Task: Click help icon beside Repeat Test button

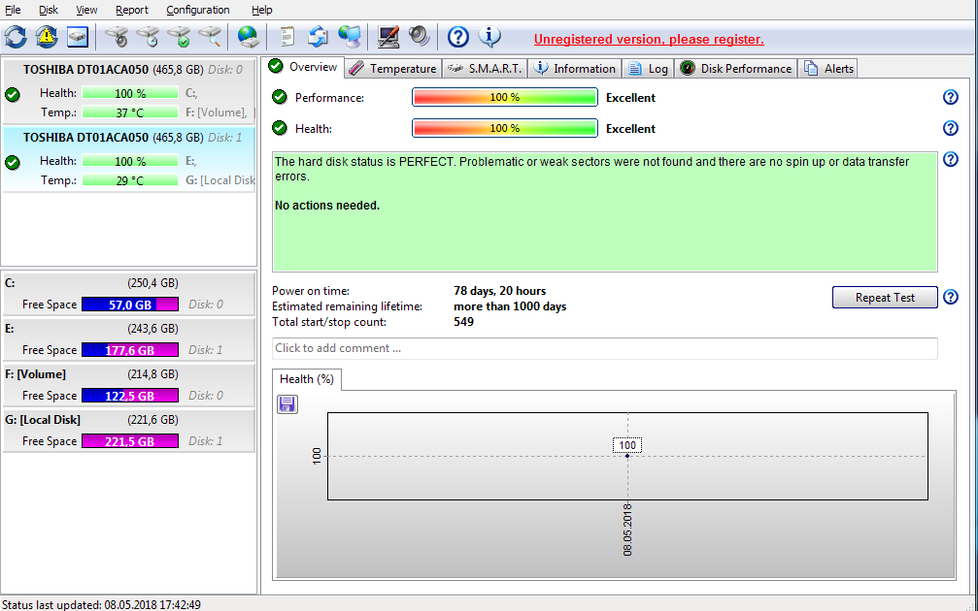Action: pos(951,297)
